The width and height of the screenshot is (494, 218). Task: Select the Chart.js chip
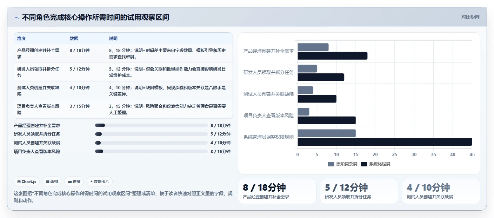[x=27, y=181]
